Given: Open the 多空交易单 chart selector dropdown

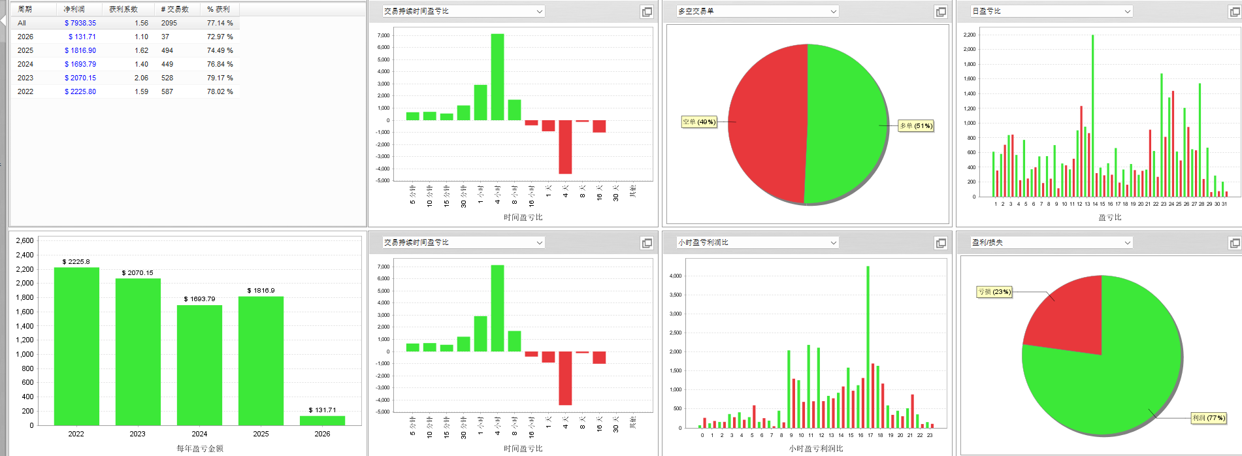Looking at the screenshot, I should pos(833,12).
